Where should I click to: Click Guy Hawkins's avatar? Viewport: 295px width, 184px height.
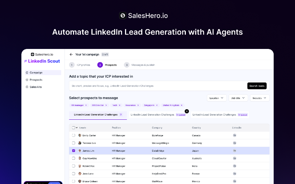tap(80, 158)
